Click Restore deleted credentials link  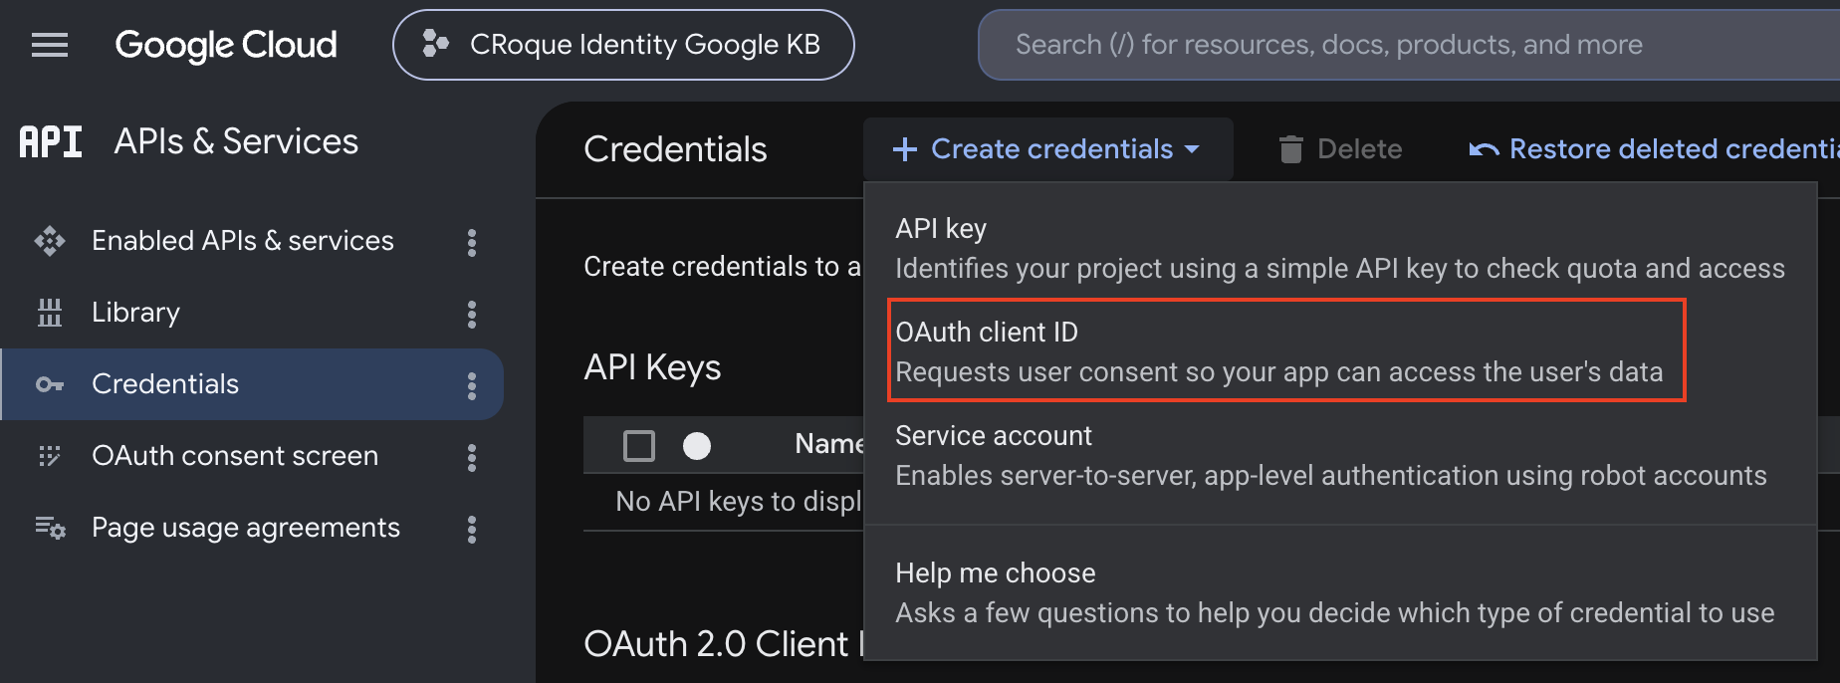pyautogui.click(x=1675, y=149)
